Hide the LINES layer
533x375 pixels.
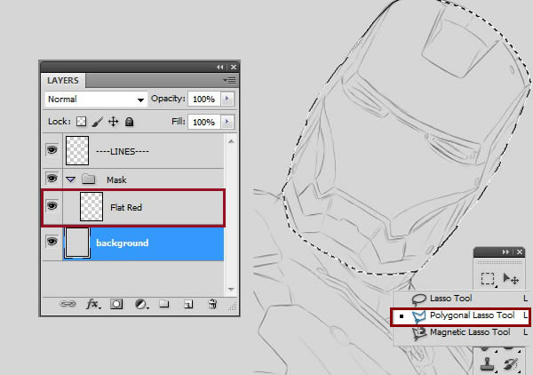52,149
